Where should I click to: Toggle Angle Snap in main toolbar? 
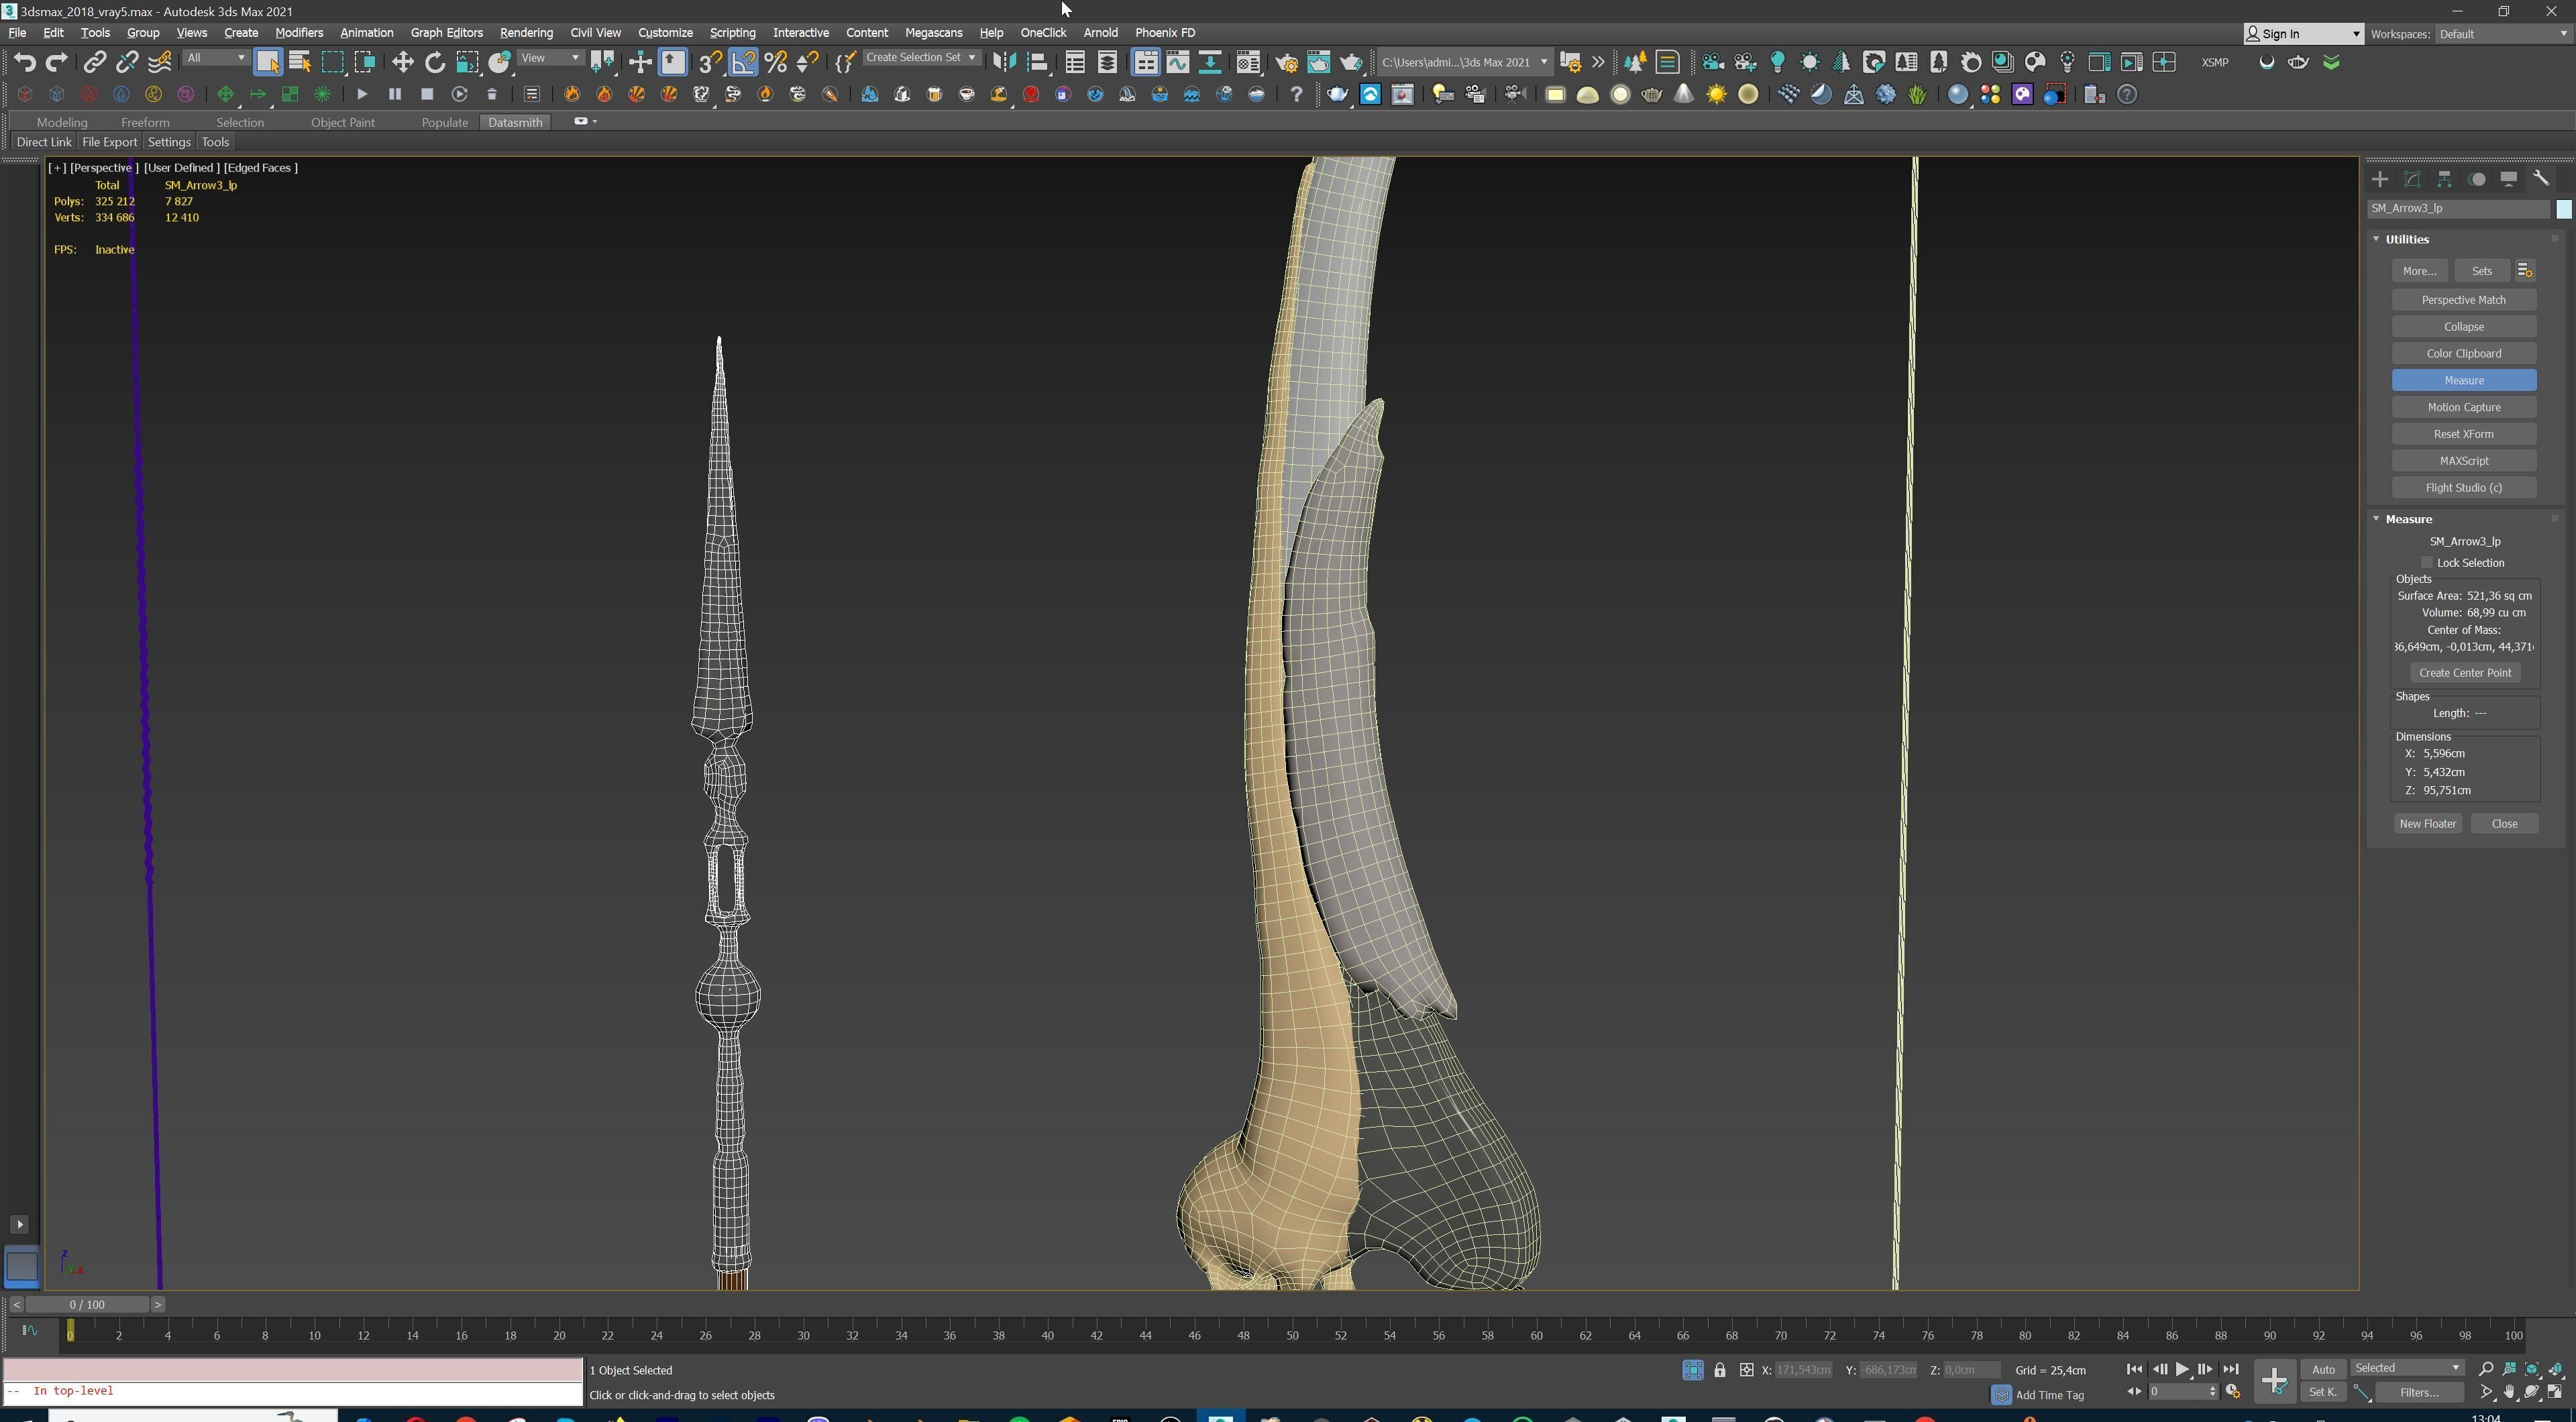743,62
